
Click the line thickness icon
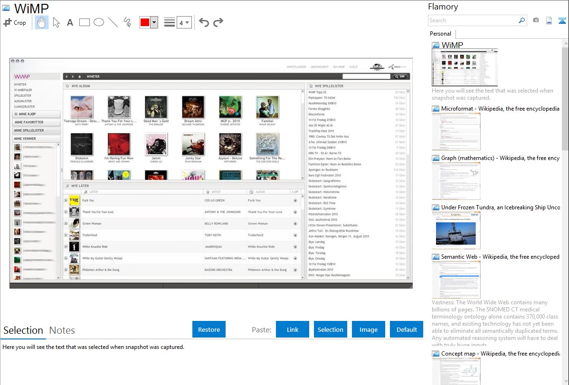pyautogui.click(x=170, y=22)
